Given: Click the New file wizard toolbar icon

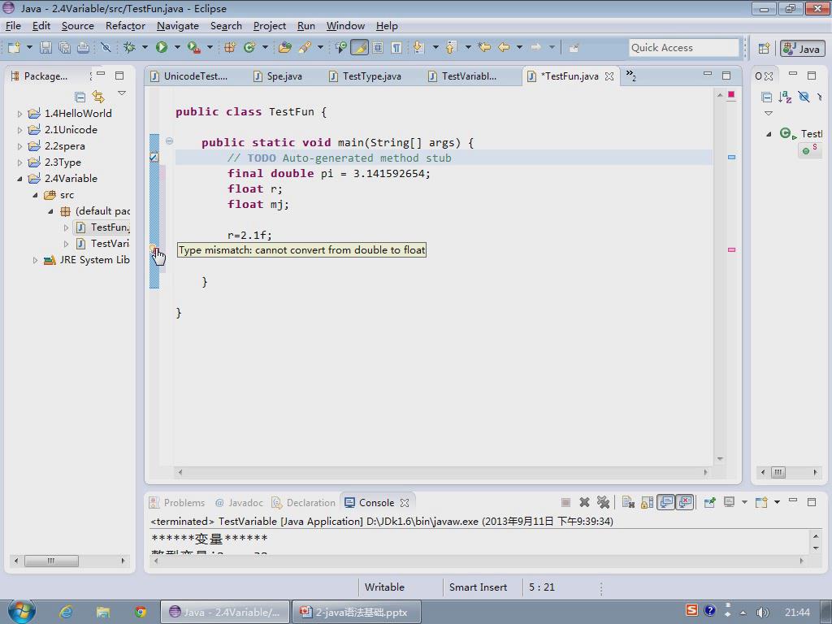Looking at the screenshot, I should point(14,48).
